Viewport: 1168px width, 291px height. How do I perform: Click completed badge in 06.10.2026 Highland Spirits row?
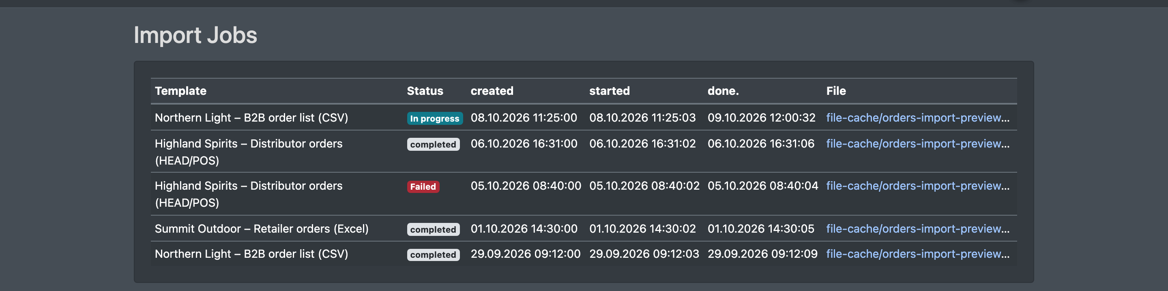433,144
